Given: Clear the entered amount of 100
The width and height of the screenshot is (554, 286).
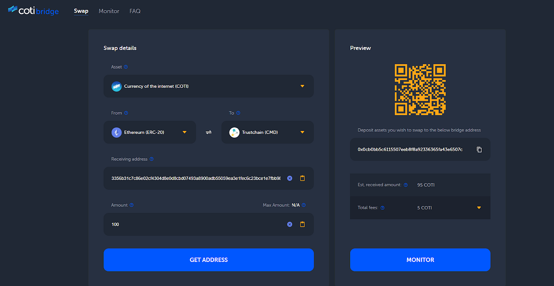Looking at the screenshot, I should click(289, 224).
